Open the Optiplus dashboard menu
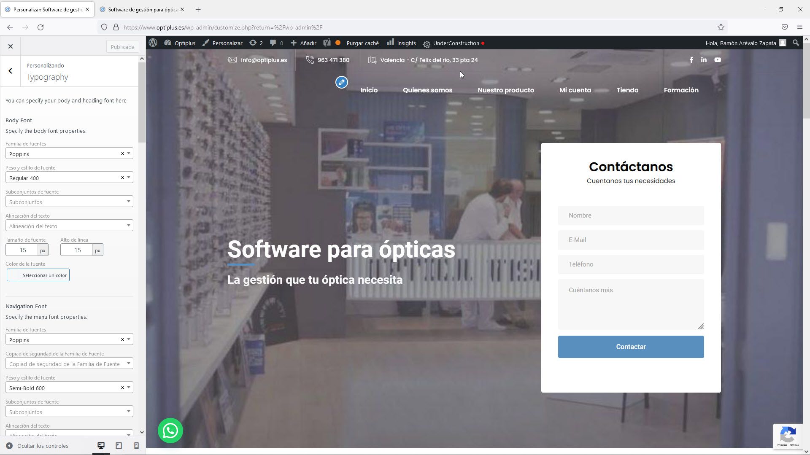 click(180, 43)
